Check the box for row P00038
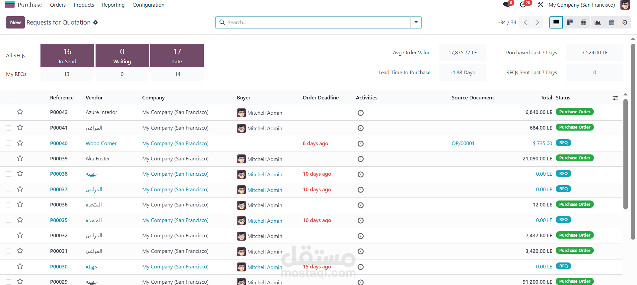The image size is (637, 285). [x=9, y=174]
